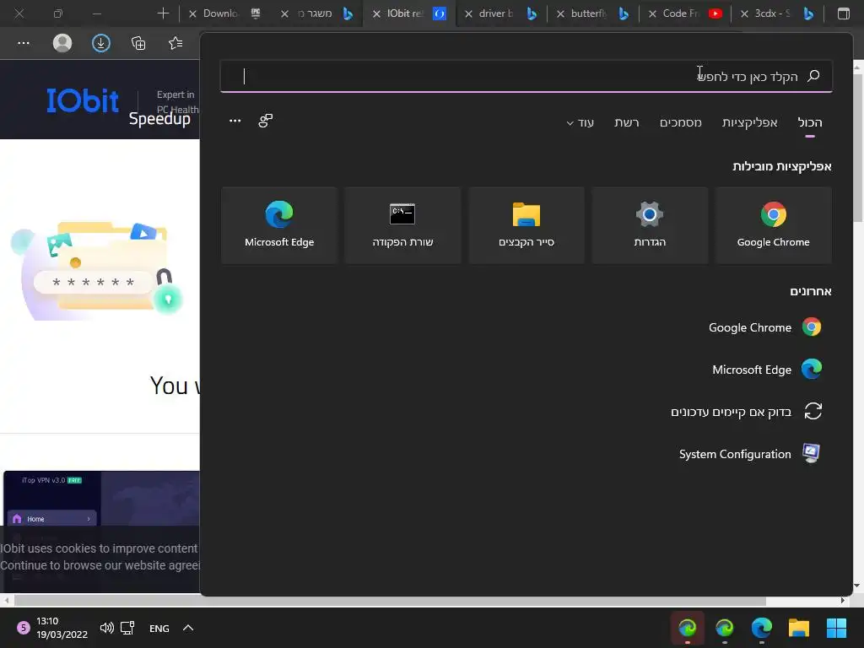
Task: Open search panel options ellipsis
Action: pos(235,121)
